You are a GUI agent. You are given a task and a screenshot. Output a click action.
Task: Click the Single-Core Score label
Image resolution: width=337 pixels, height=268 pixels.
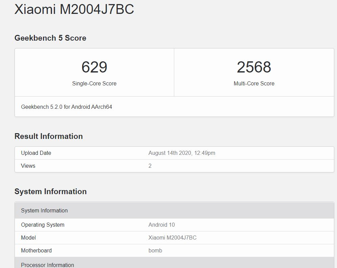pyautogui.click(x=94, y=83)
